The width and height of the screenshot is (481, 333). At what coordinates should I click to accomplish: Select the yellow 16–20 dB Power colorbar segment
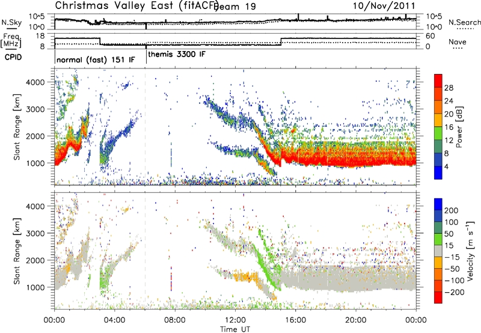(x=438, y=120)
